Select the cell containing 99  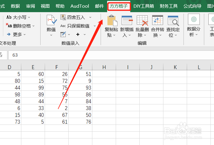[33, 87]
